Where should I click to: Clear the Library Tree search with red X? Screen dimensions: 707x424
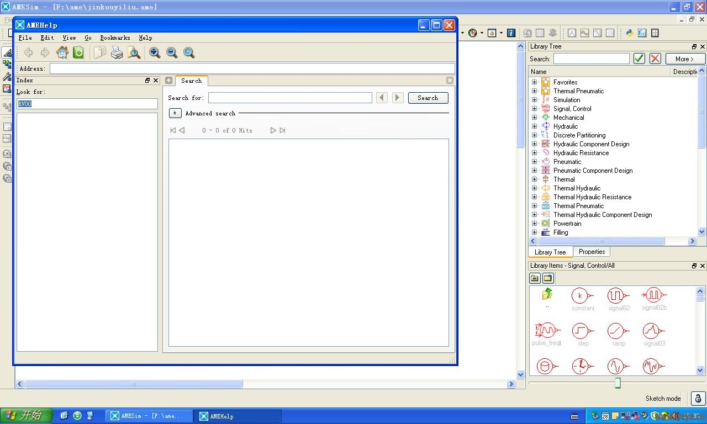tap(655, 59)
